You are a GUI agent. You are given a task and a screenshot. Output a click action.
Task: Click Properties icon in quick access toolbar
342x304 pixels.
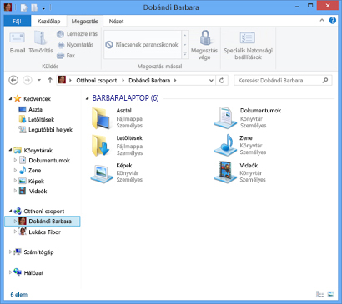tap(23, 7)
